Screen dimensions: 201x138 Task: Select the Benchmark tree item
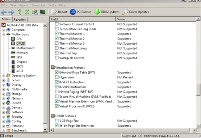click(x=19, y=130)
